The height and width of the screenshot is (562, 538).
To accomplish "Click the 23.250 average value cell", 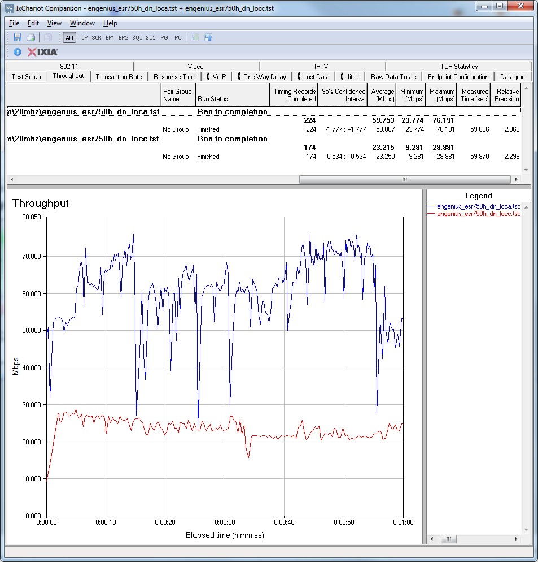I will point(385,157).
